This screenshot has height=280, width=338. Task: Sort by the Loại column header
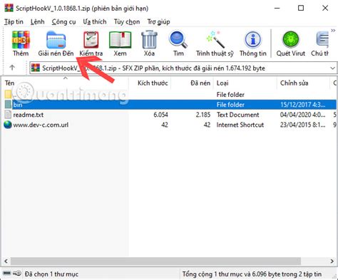[222, 83]
